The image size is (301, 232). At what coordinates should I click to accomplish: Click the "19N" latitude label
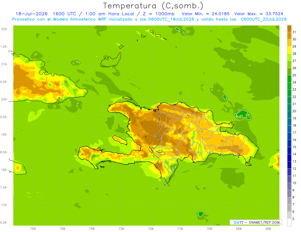tap(4, 135)
